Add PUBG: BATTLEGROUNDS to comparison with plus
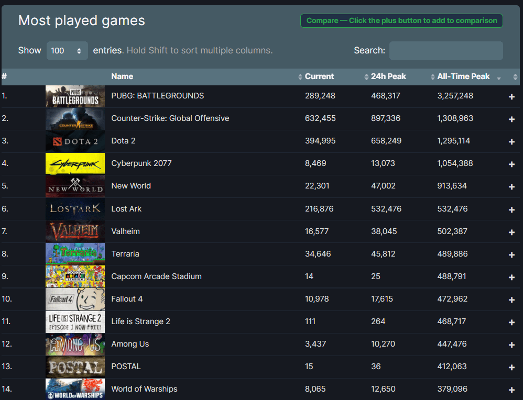 coord(511,97)
